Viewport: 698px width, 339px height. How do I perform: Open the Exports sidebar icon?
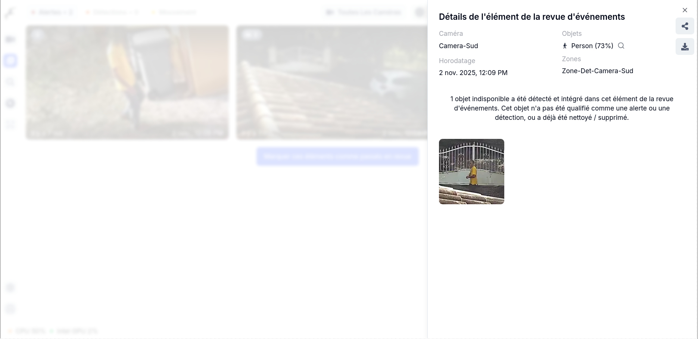pyautogui.click(x=10, y=103)
